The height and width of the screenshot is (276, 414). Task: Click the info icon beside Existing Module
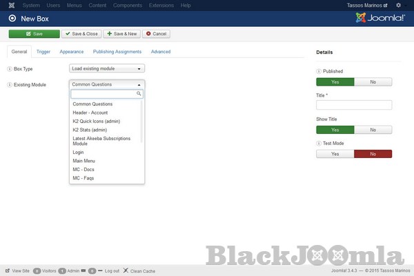coord(9,84)
